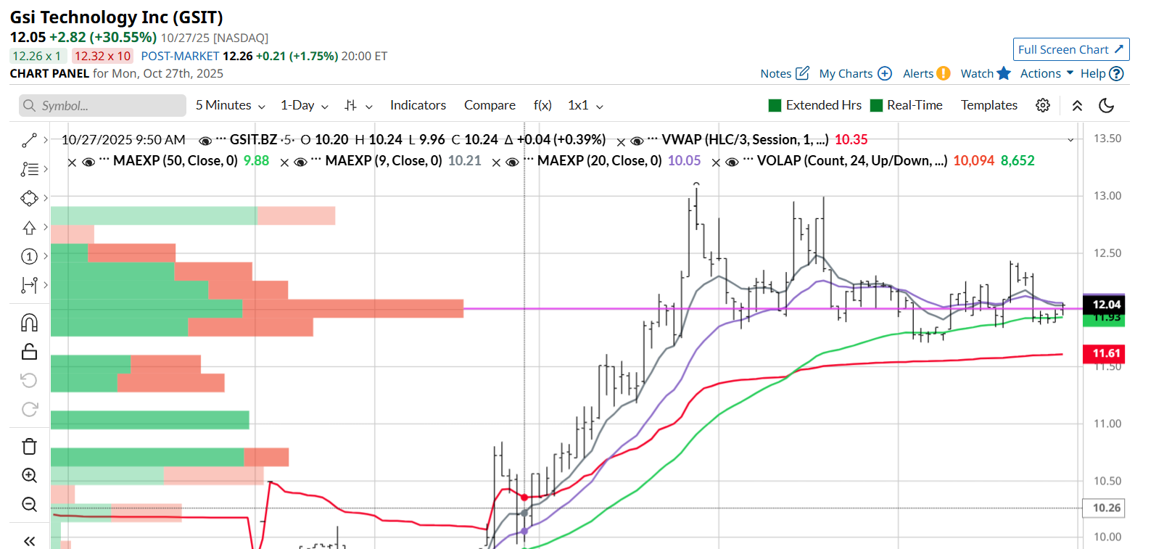Click the zoom out magnifier icon
Viewport: 1172px width, 549px height.
[x=29, y=504]
